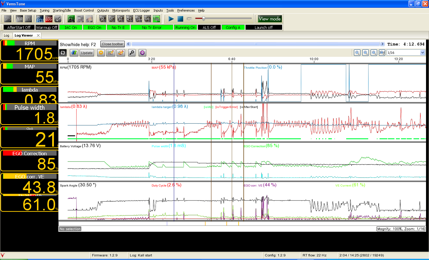This screenshot has height=260, width=429.
Task: Click the 'Log: Kall start' status text
Action: tap(141, 255)
